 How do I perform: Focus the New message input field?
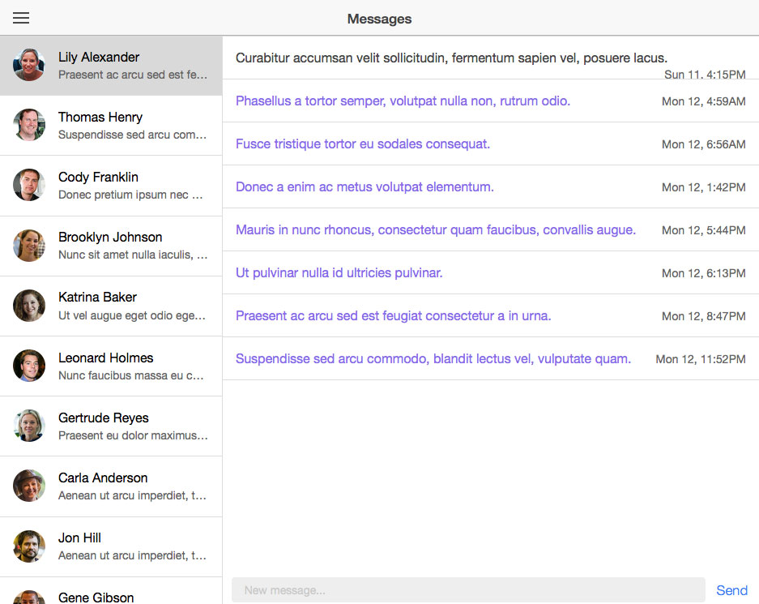click(468, 590)
